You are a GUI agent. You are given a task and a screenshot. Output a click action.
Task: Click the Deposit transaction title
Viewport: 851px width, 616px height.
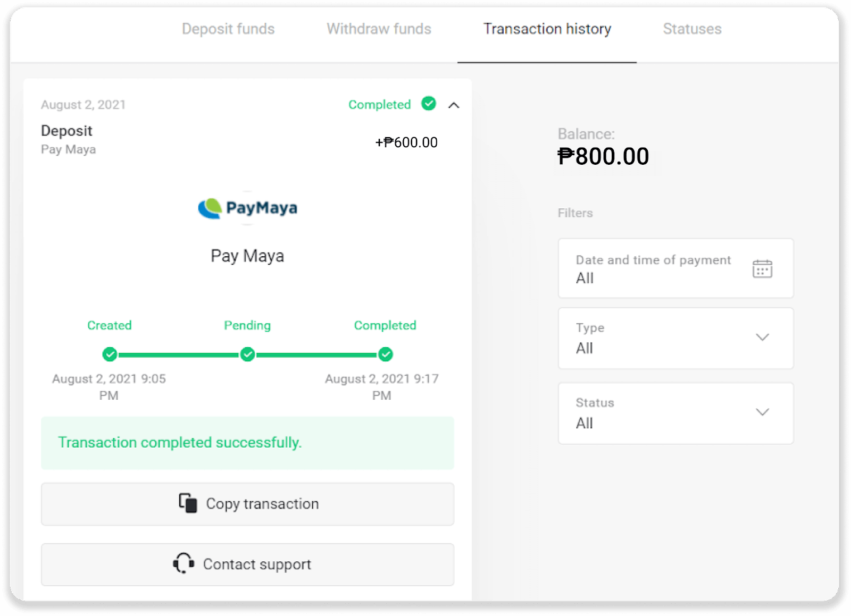tap(66, 131)
